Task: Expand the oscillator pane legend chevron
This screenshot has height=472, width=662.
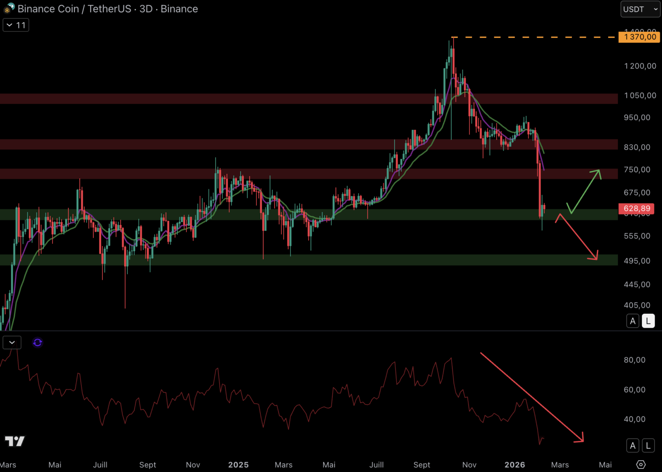Action: (12, 343)
